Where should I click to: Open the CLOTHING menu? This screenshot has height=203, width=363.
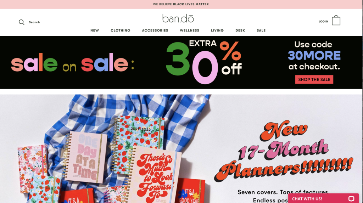121,30
